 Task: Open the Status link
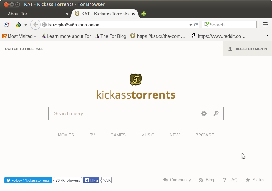point(258,180)
